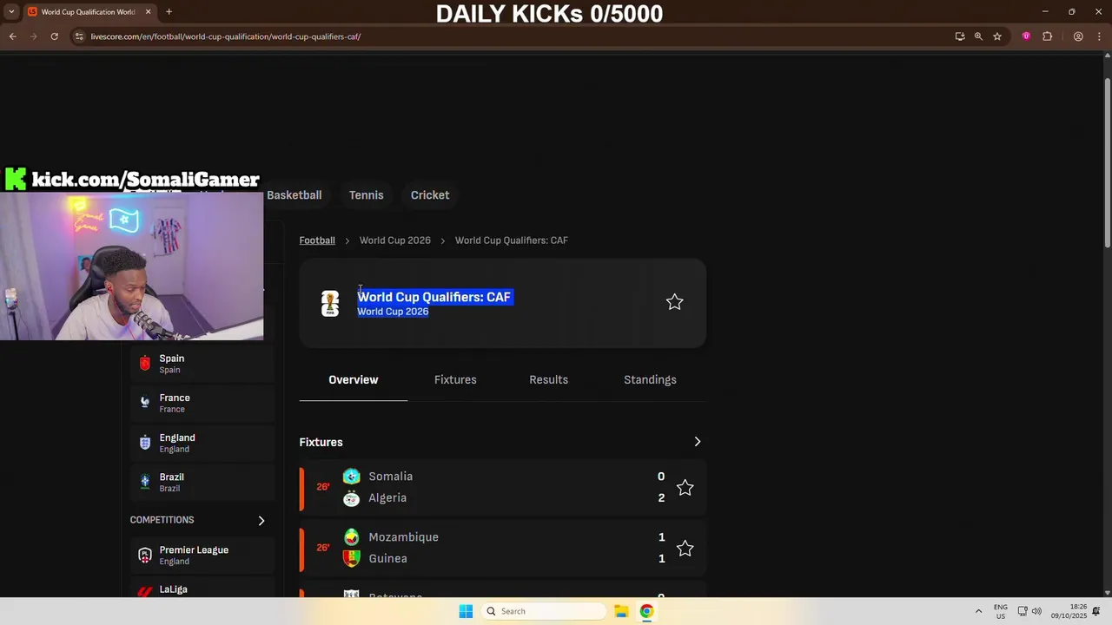Expand the Fixtures section arrow

tap(697, 442)
